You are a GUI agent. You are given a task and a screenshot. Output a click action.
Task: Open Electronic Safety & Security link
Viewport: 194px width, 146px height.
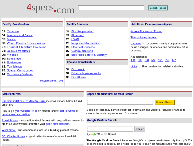pos(89,55)
